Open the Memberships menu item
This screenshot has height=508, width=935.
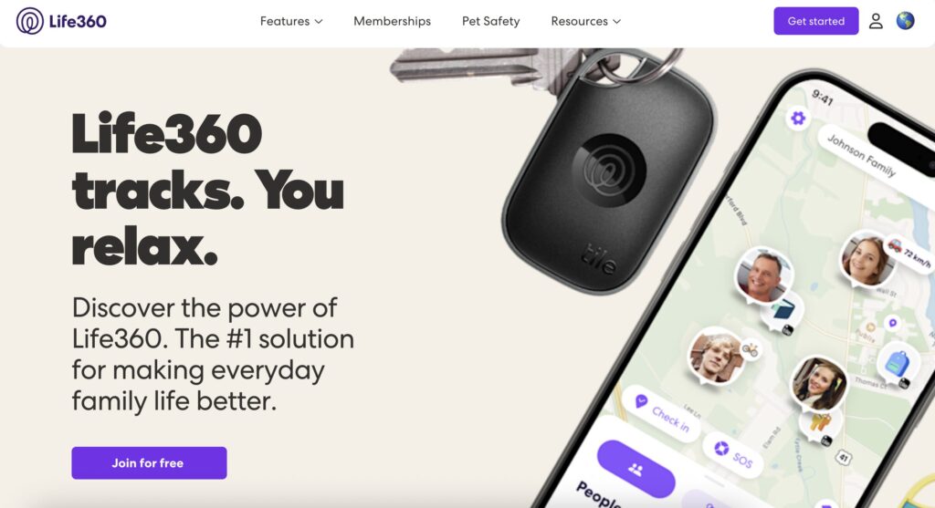click(x=392, y=21)
